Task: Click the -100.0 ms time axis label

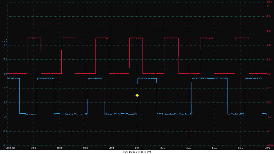Action: (10, 148)
